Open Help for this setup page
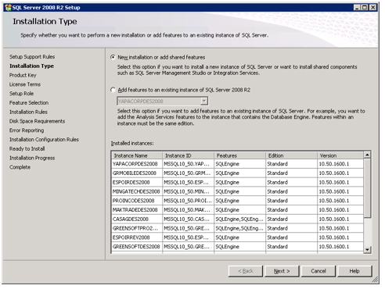This screenshot has width=385, height=289. click(354, 271)
